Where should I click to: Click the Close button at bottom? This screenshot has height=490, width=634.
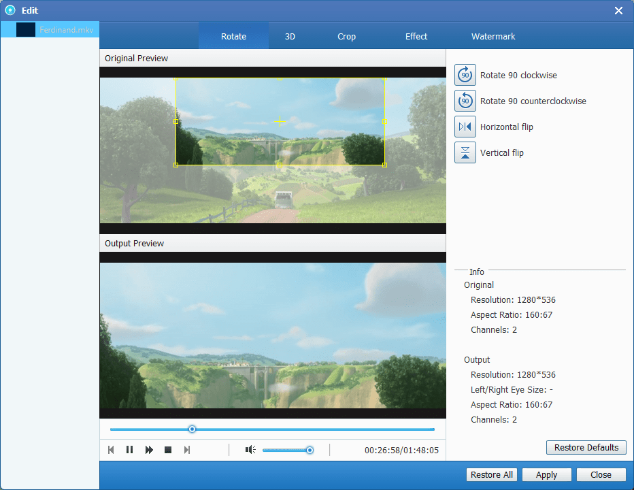[x=601, y=474]
